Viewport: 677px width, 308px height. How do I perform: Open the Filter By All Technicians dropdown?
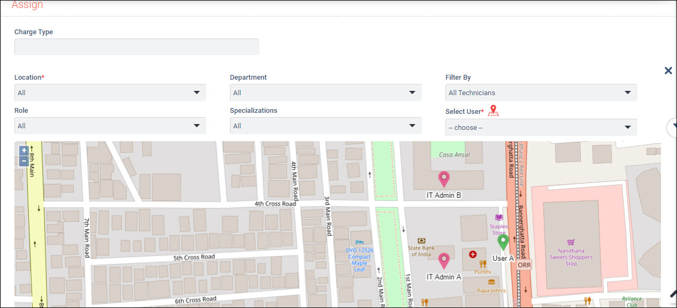coord(541,93)
